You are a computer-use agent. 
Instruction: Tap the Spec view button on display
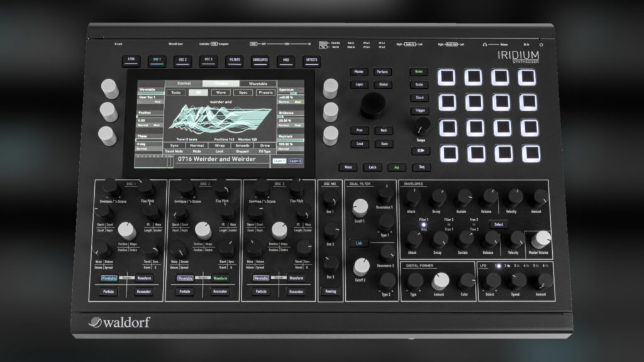pyautogui.click(x=243, y=92)
